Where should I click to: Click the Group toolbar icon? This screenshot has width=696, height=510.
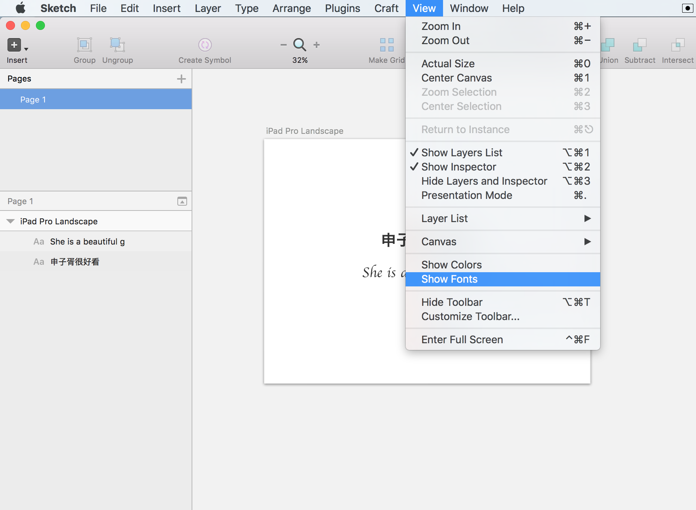coord(85,45)
